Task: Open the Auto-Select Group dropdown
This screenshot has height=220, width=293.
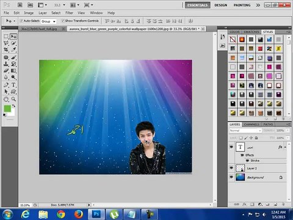Action: click(x=48, y=21)
